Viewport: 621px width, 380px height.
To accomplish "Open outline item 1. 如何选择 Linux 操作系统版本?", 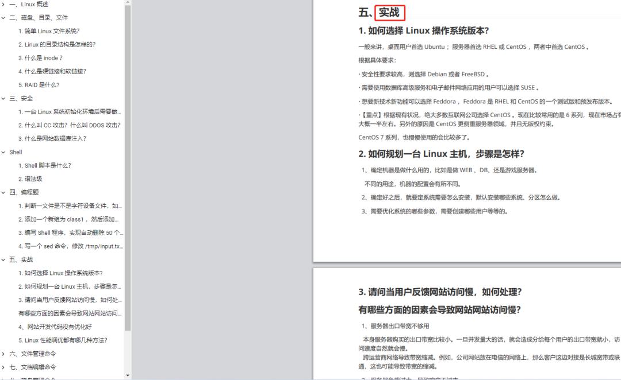I will (x=60, y=273).
